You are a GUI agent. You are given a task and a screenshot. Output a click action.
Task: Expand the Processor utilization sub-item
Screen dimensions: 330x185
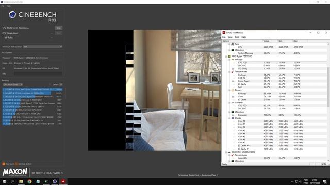233,115
